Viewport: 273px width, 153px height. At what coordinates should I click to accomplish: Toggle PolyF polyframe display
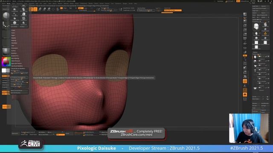245,81
